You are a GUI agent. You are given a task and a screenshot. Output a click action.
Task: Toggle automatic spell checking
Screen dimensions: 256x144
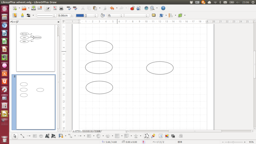click(x=75, y=8)
